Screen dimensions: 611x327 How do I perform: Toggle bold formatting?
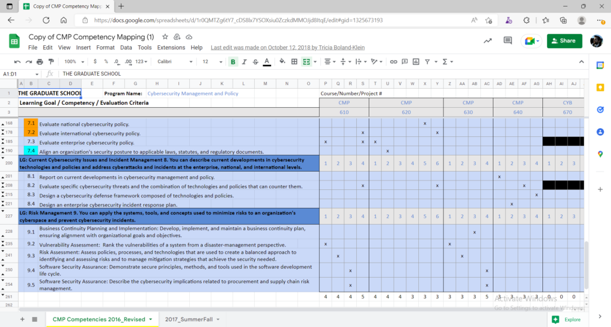tap(233, 61)
